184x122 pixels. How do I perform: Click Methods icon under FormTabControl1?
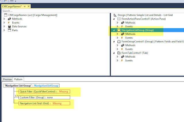pos(123,57)
